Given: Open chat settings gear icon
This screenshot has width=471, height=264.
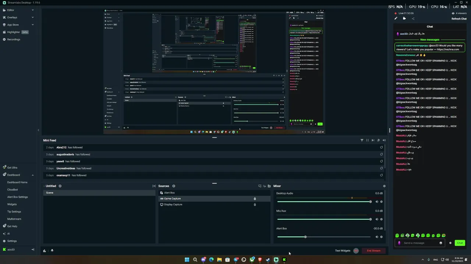Looking at the screenshot, I should click(450, 243).
